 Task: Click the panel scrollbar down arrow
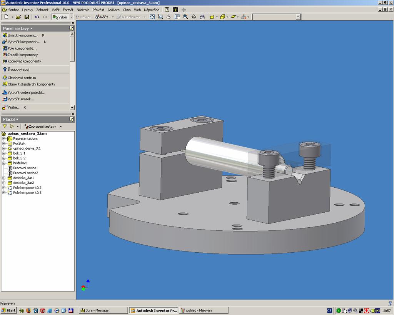(x=72, y=108)
